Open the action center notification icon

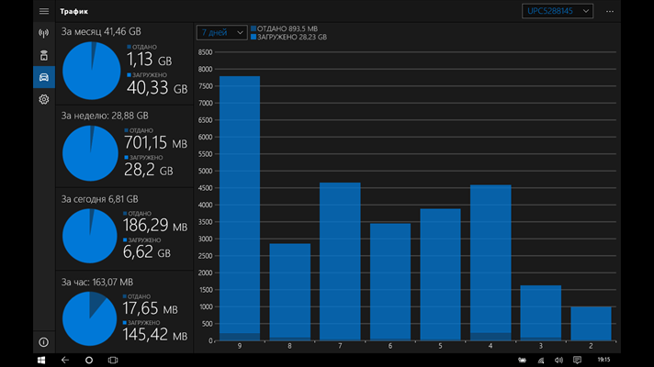click(x=577, y=360)
